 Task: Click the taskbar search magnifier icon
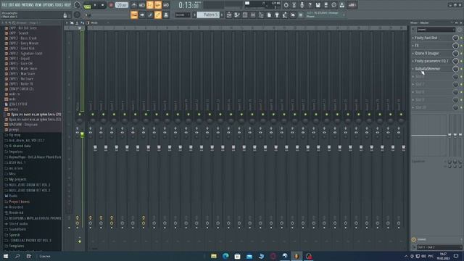(17, 256)
